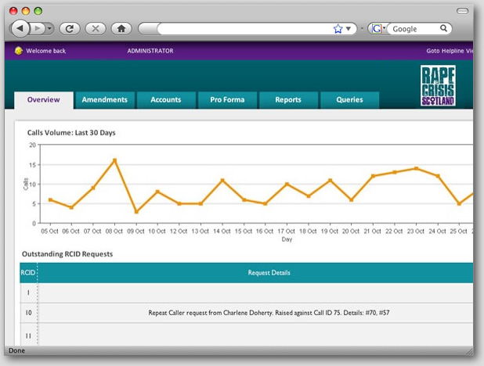
Task: Open the history dropdown beside Forward button
Action: [x=50, y=29]
